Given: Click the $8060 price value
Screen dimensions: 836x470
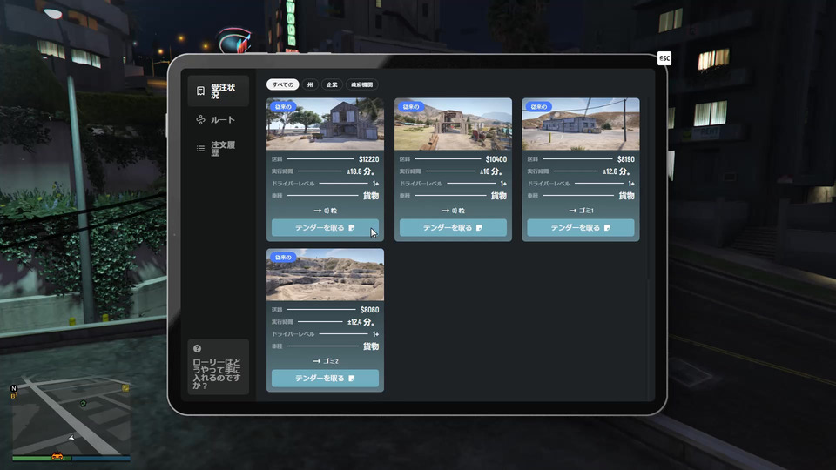Looking at the screenshot, I should tap(369, 310).
